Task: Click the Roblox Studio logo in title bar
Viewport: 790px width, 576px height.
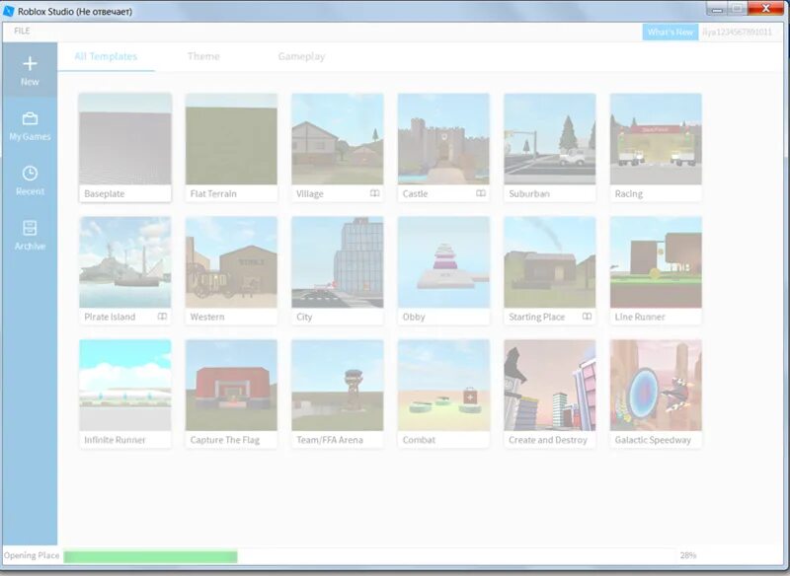Action: (9, 11)
